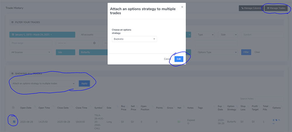The width and height of the screenshot is (292, 132).
Task: Focus the Symbol input field
Action: [263, 35]
